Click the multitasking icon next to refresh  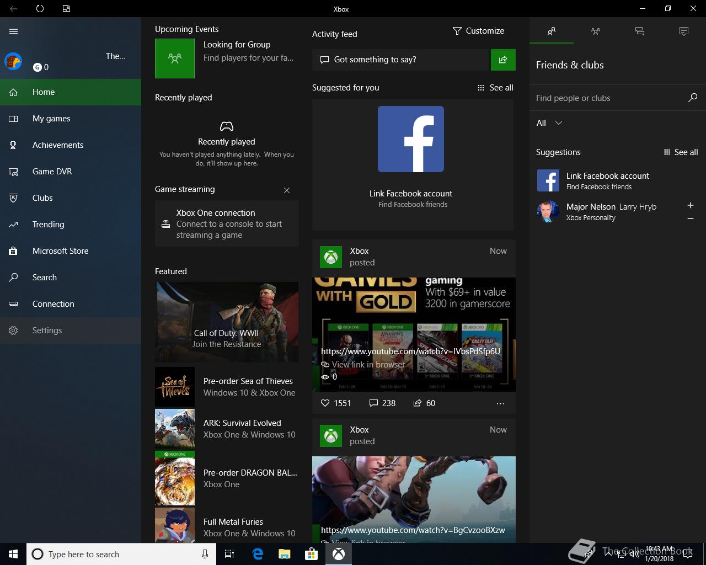coord(66,9)
